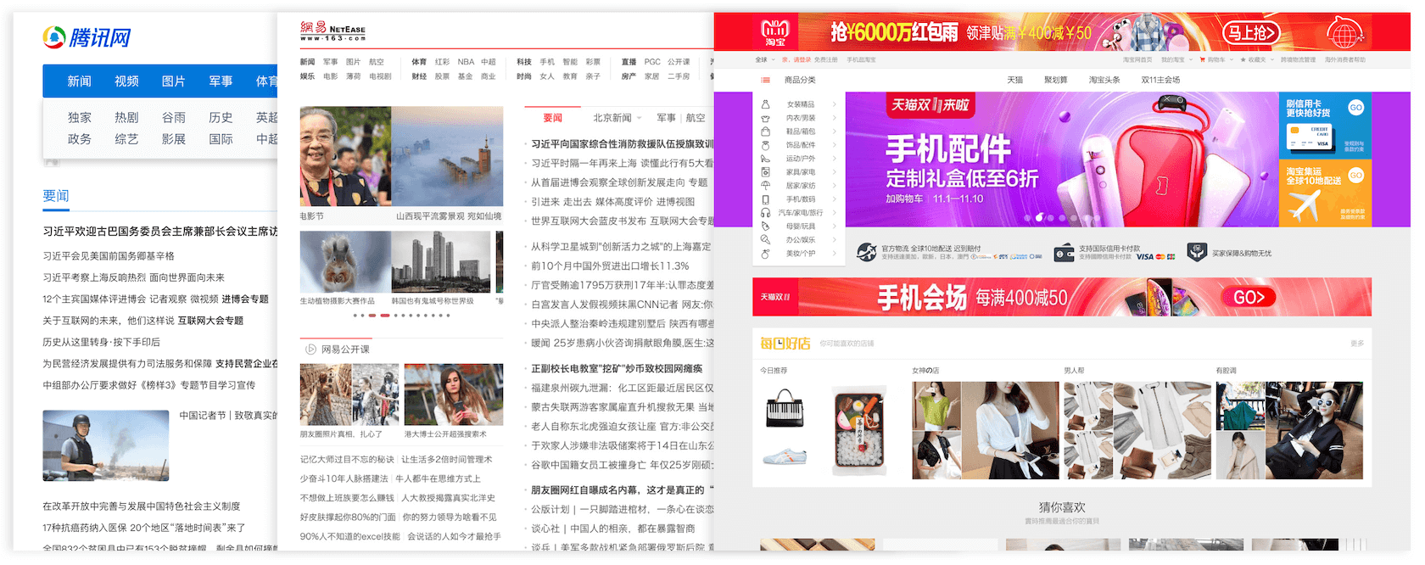This screenshot has width=1425, height=565.
Task: Click the umbrella icon beside 居家/家纺
Action: coord(765,186)
